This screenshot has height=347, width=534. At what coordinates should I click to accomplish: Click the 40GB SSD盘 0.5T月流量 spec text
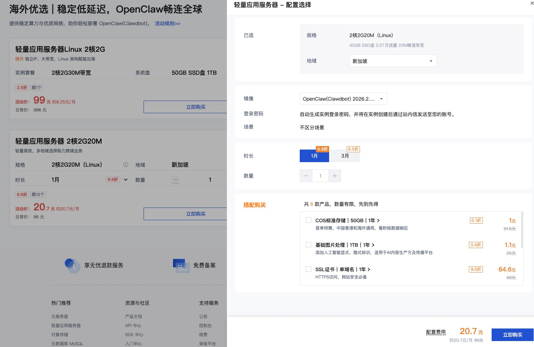tap(387, 45)
